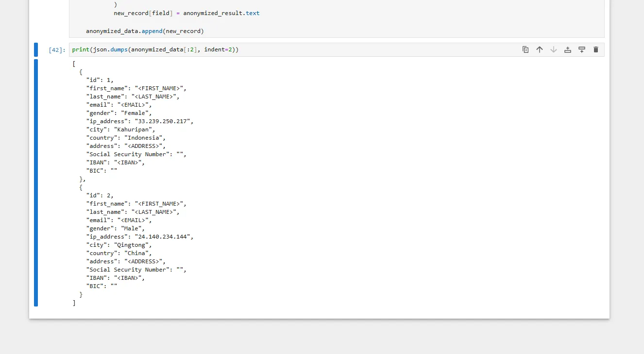
Task: Move the print cell up
Action: pos(540,49)
